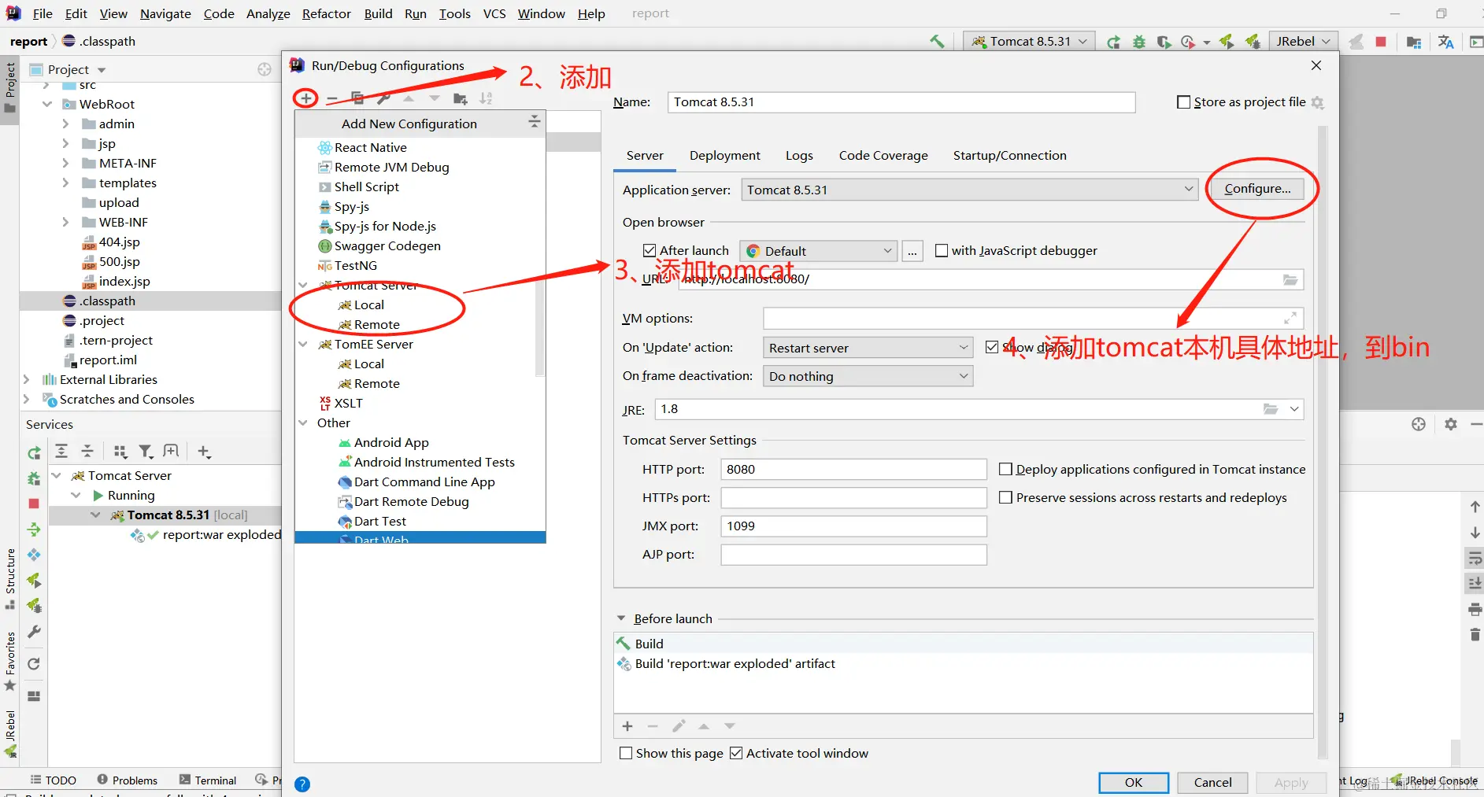The image size is (1484, 797).
Task: Open the On 'Update' action dropdown
Action: click(x=868, y=348)
